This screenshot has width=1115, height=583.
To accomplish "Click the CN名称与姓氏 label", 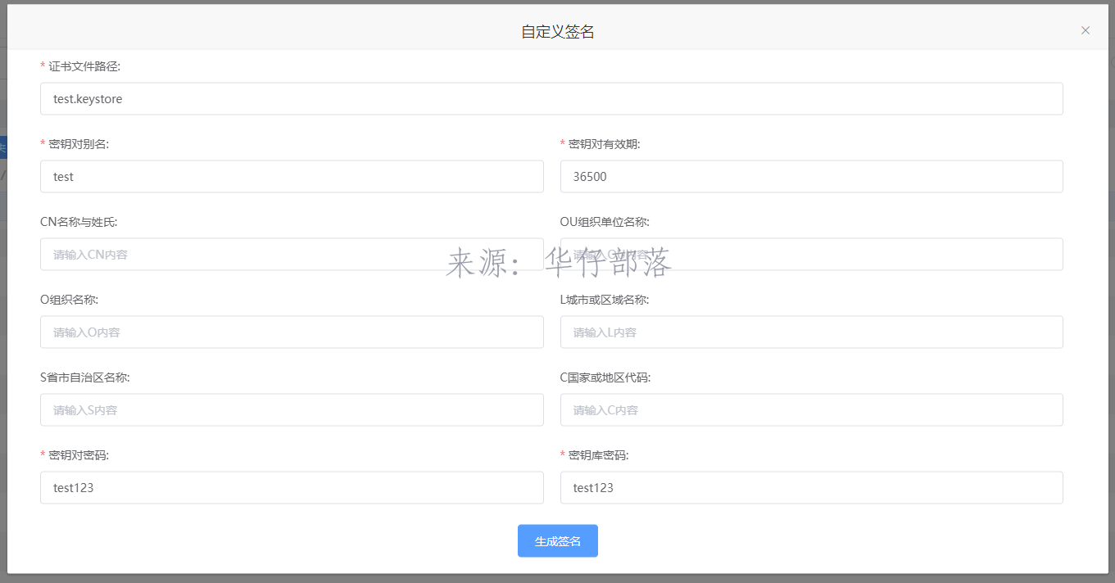I will coord(84,222).
